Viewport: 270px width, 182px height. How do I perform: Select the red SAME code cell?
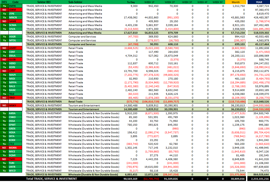[16, 21]
